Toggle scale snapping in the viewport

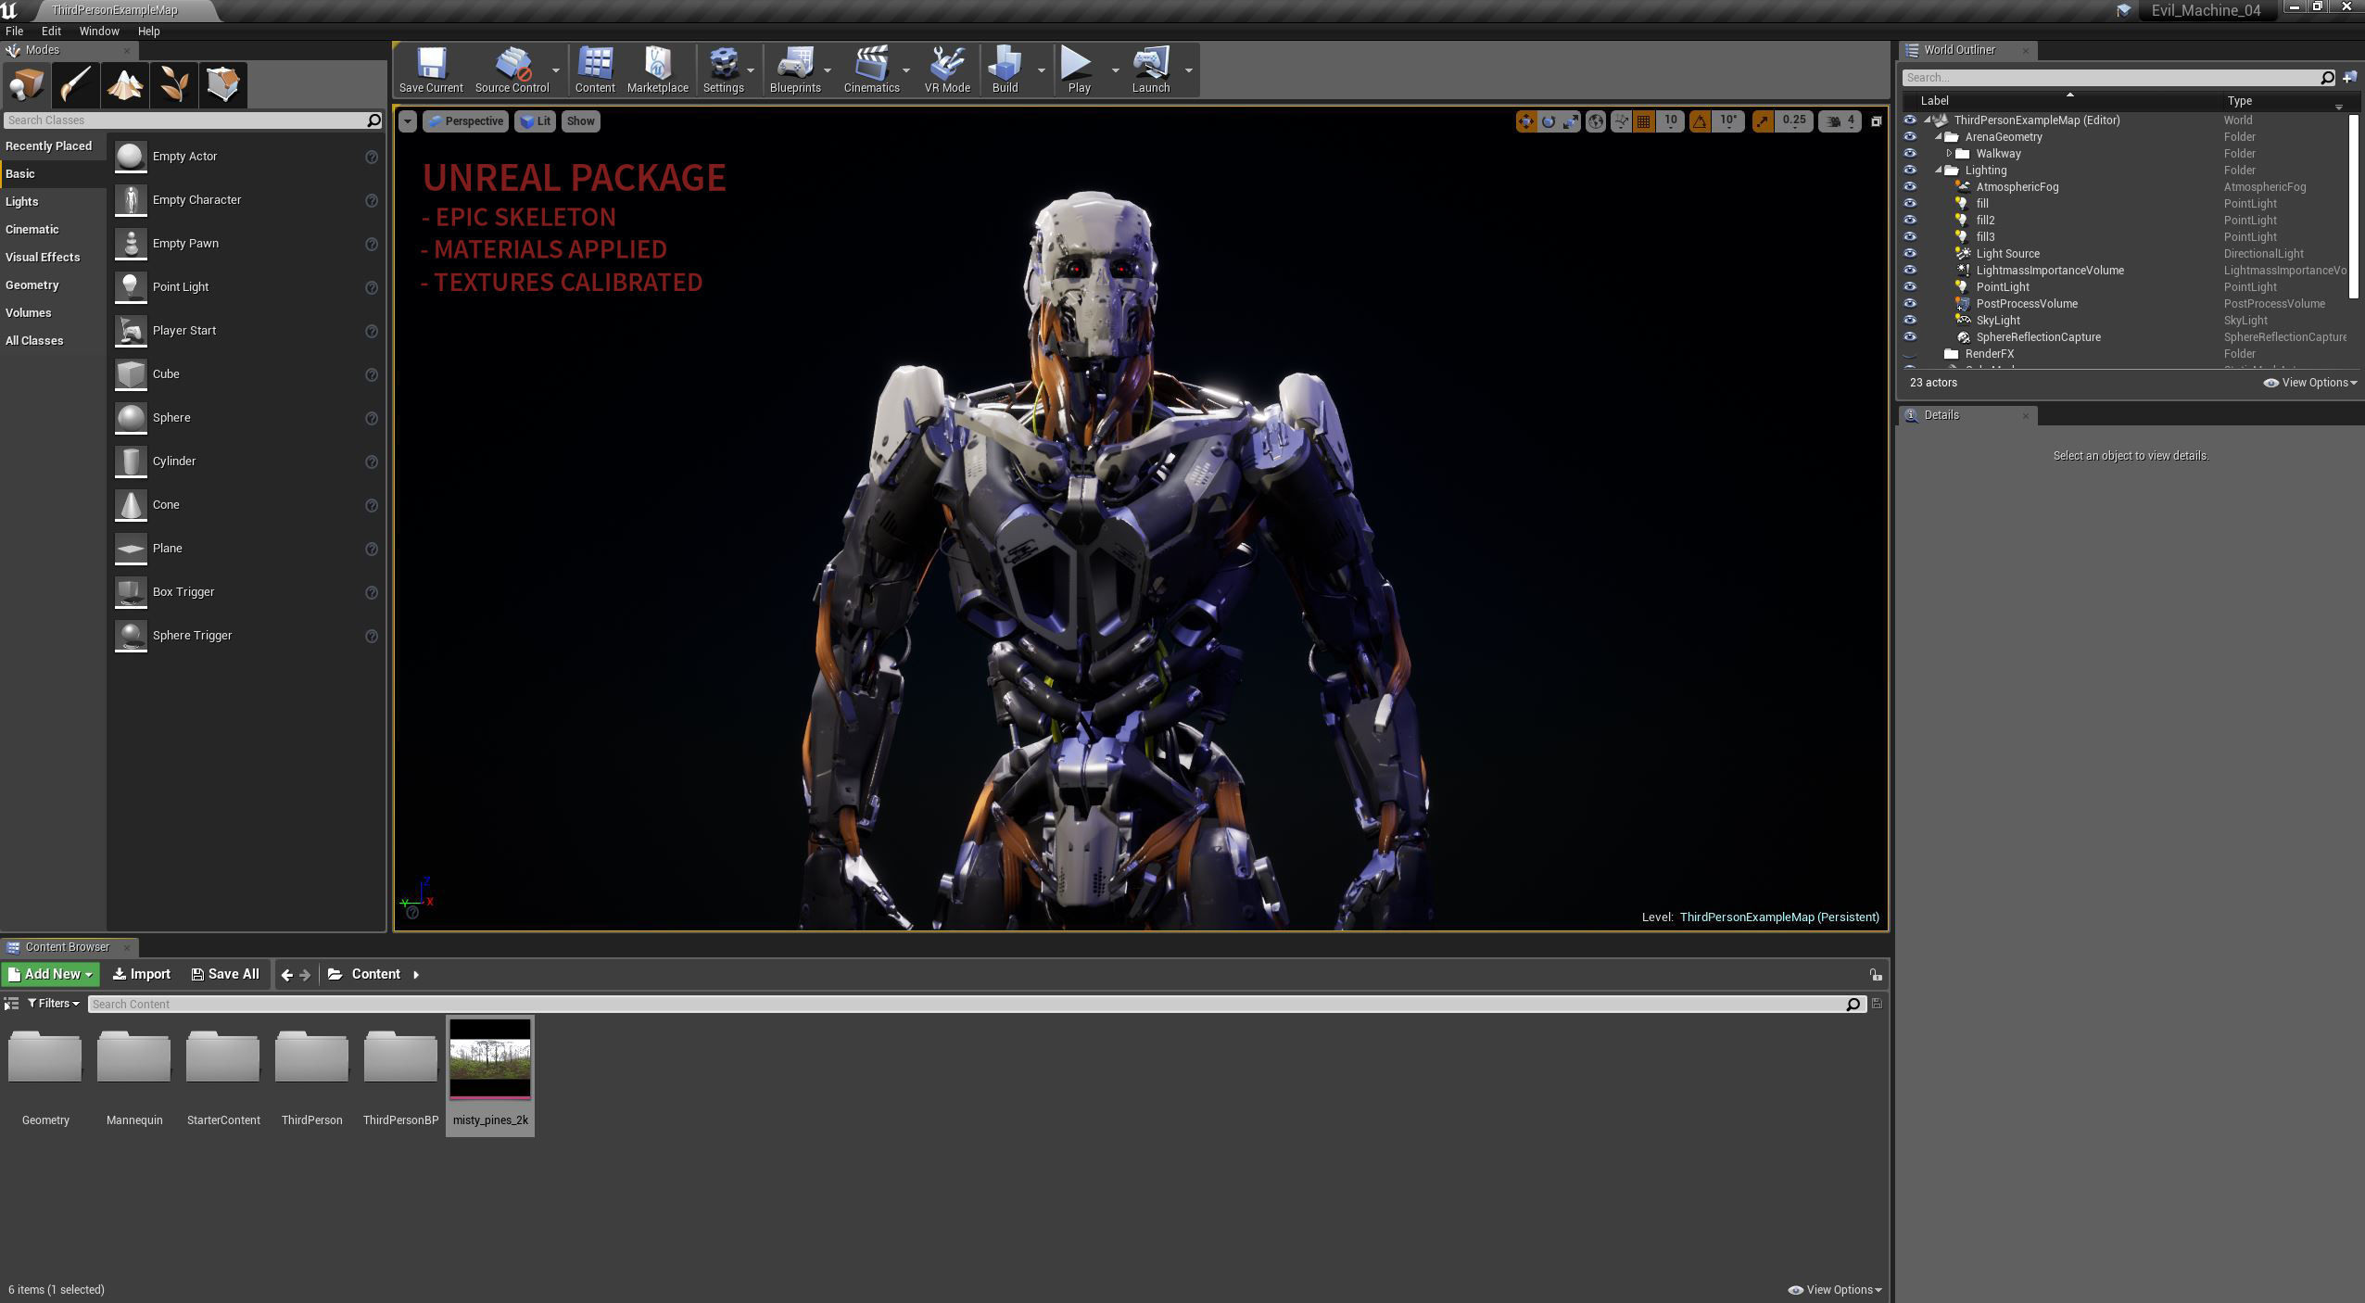[1763, 121]
